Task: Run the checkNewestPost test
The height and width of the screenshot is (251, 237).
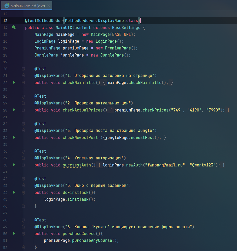Action: pyautogui.click(x=14, y=137)
